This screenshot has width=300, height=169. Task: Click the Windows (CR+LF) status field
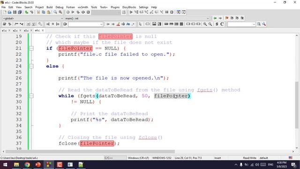tap(138, 158)
